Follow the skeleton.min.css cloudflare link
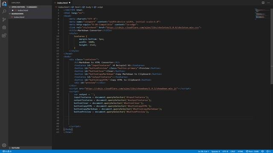This screenshot has width=273, height=153. tap(153, 27)
